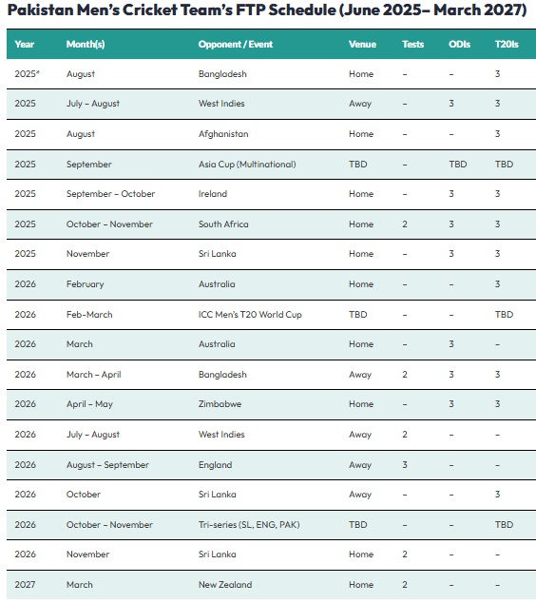Click the 2025 year cell with footnote mark
This screenshot has width=536, height=603.
(x=27, y=73)
